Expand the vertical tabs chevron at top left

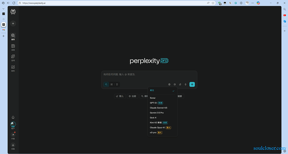[3, 9]
